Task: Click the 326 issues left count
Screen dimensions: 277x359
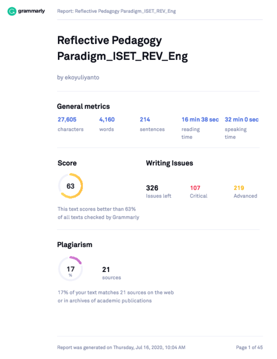Action: (x=152, y=188)
